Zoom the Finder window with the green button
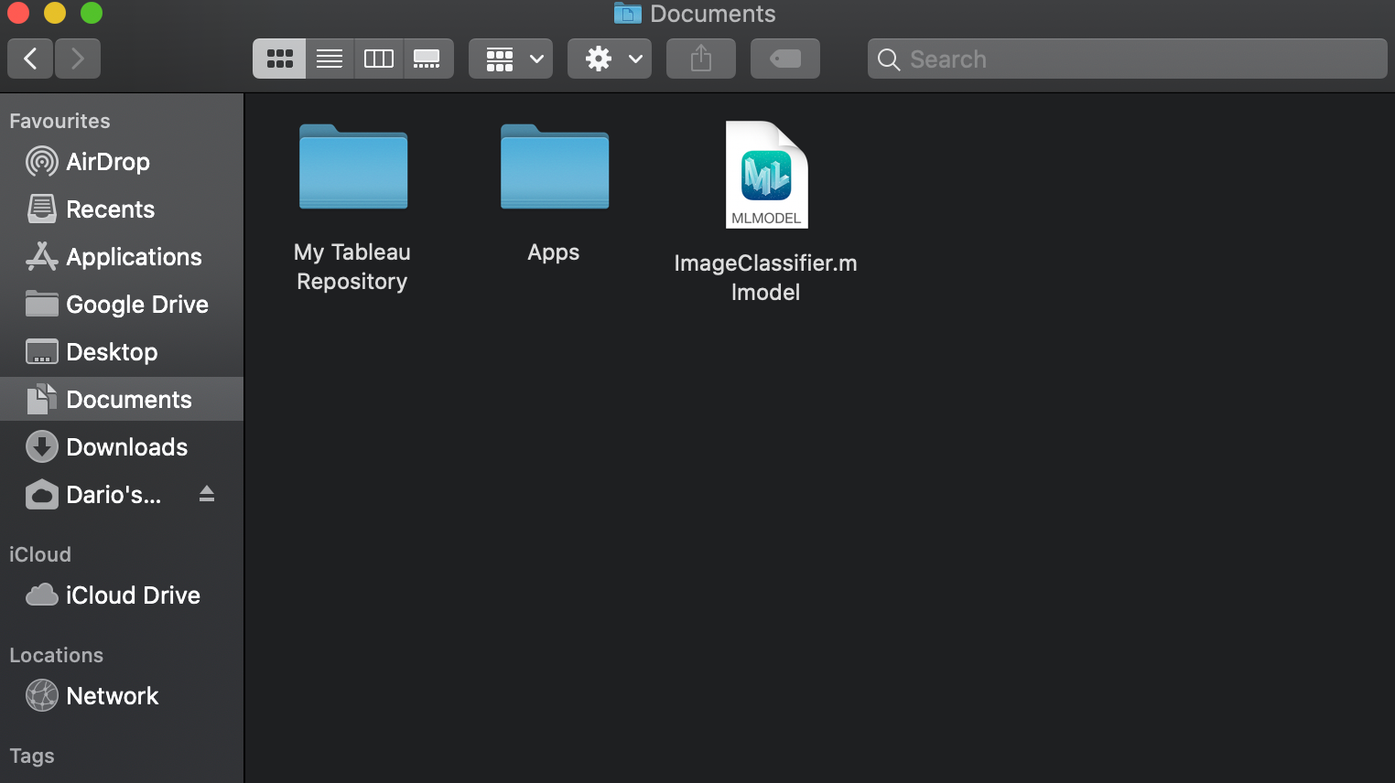The image size is (1395, 783). [92, 13]
